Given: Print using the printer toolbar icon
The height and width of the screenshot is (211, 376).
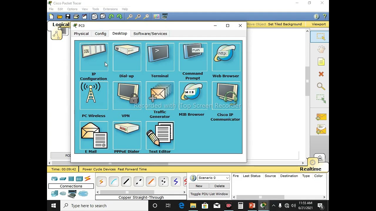Looking at the screenshot, I should pos(76,17).
